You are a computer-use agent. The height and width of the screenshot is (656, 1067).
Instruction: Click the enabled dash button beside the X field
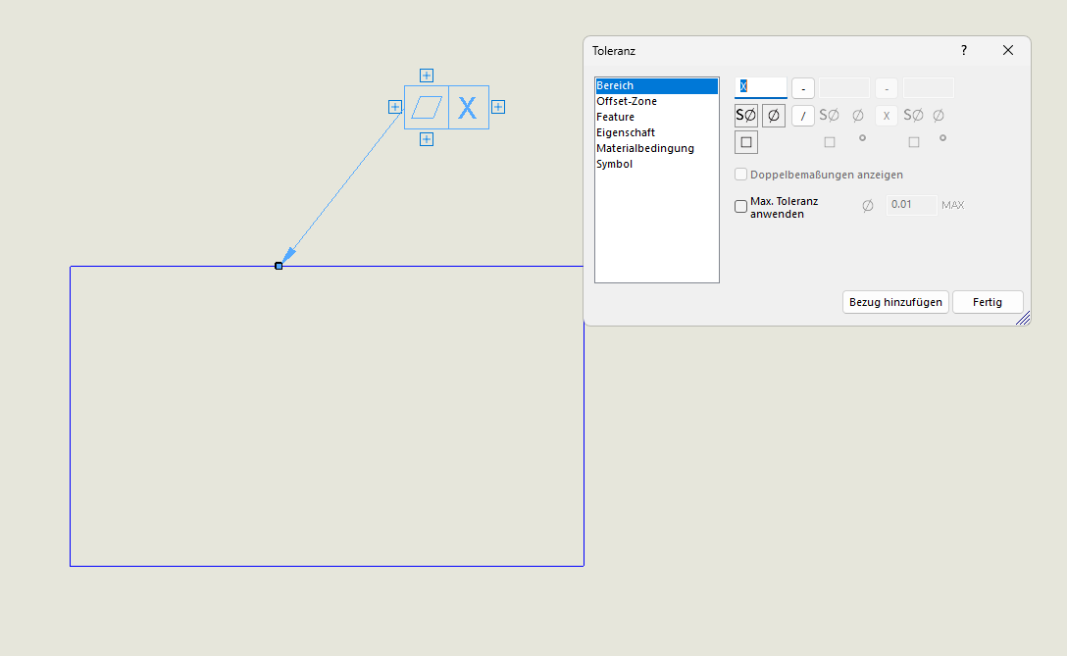coord(803,88)
